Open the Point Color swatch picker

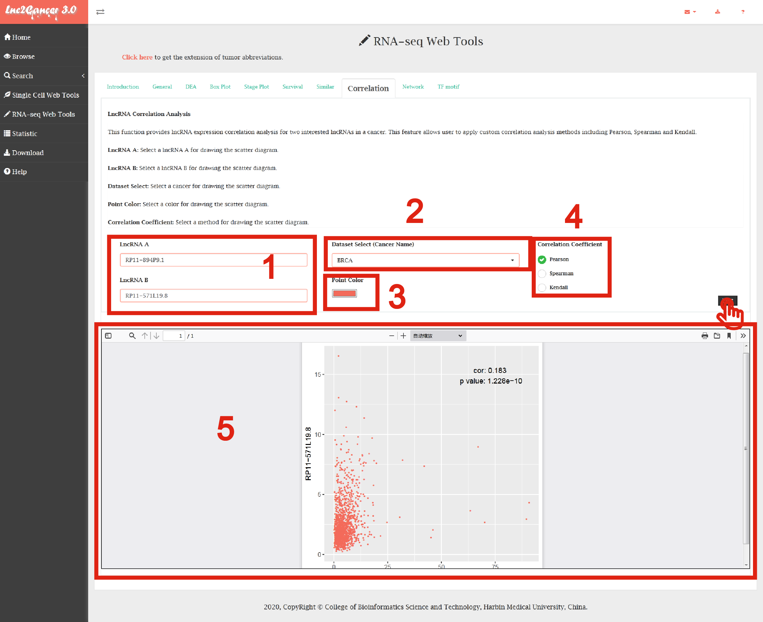click(x=344, y=293)
